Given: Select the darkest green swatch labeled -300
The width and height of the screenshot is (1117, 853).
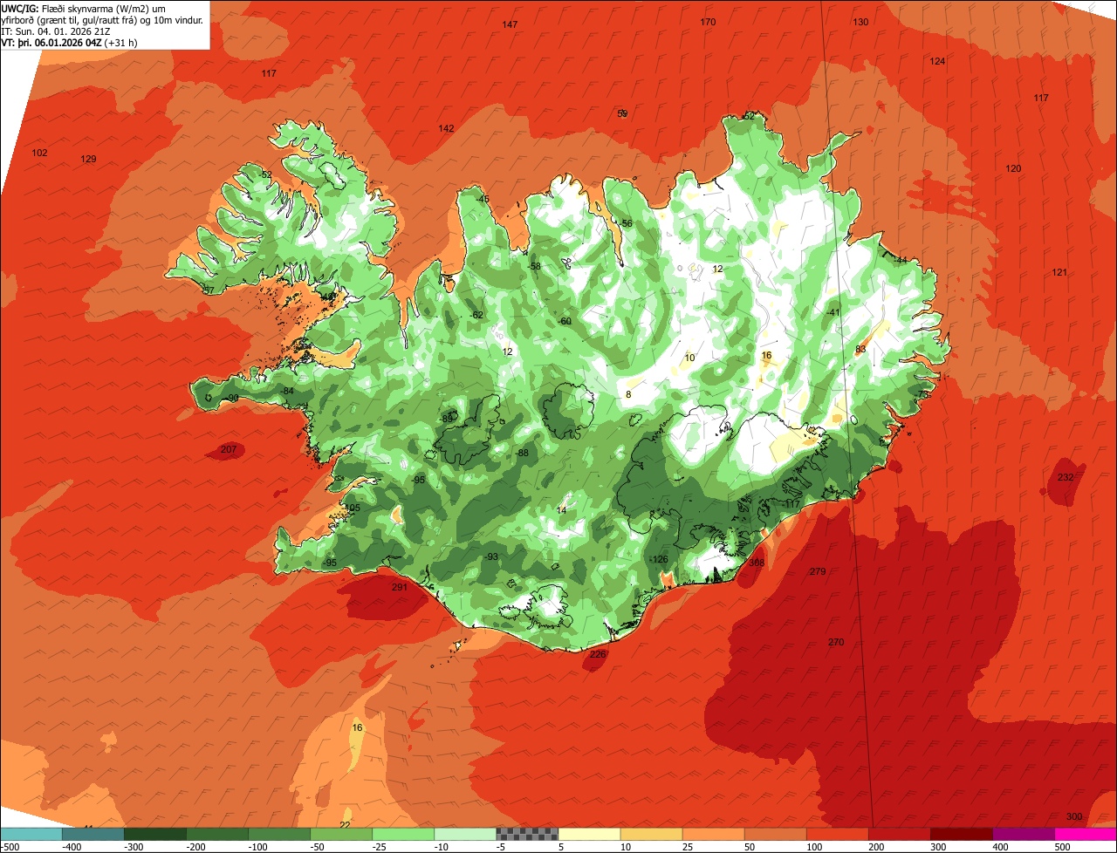Looking at the screenshot, I should click(154, 833).
